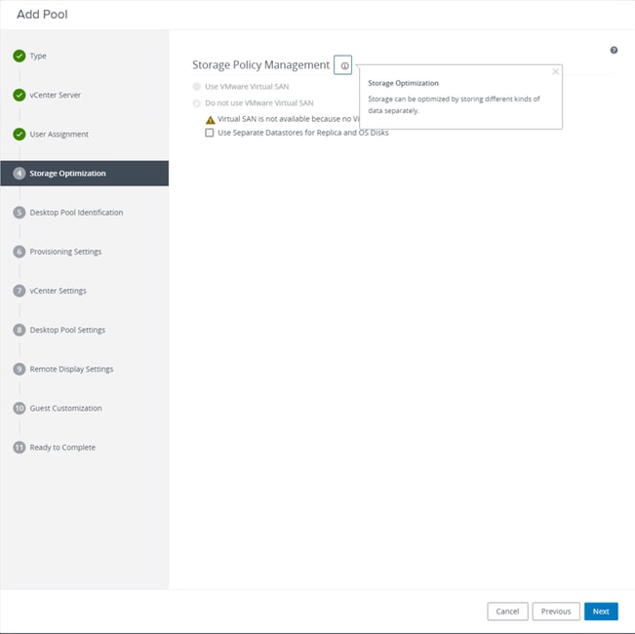
Task: Open the Ready to Complete step
Action: 62,448
